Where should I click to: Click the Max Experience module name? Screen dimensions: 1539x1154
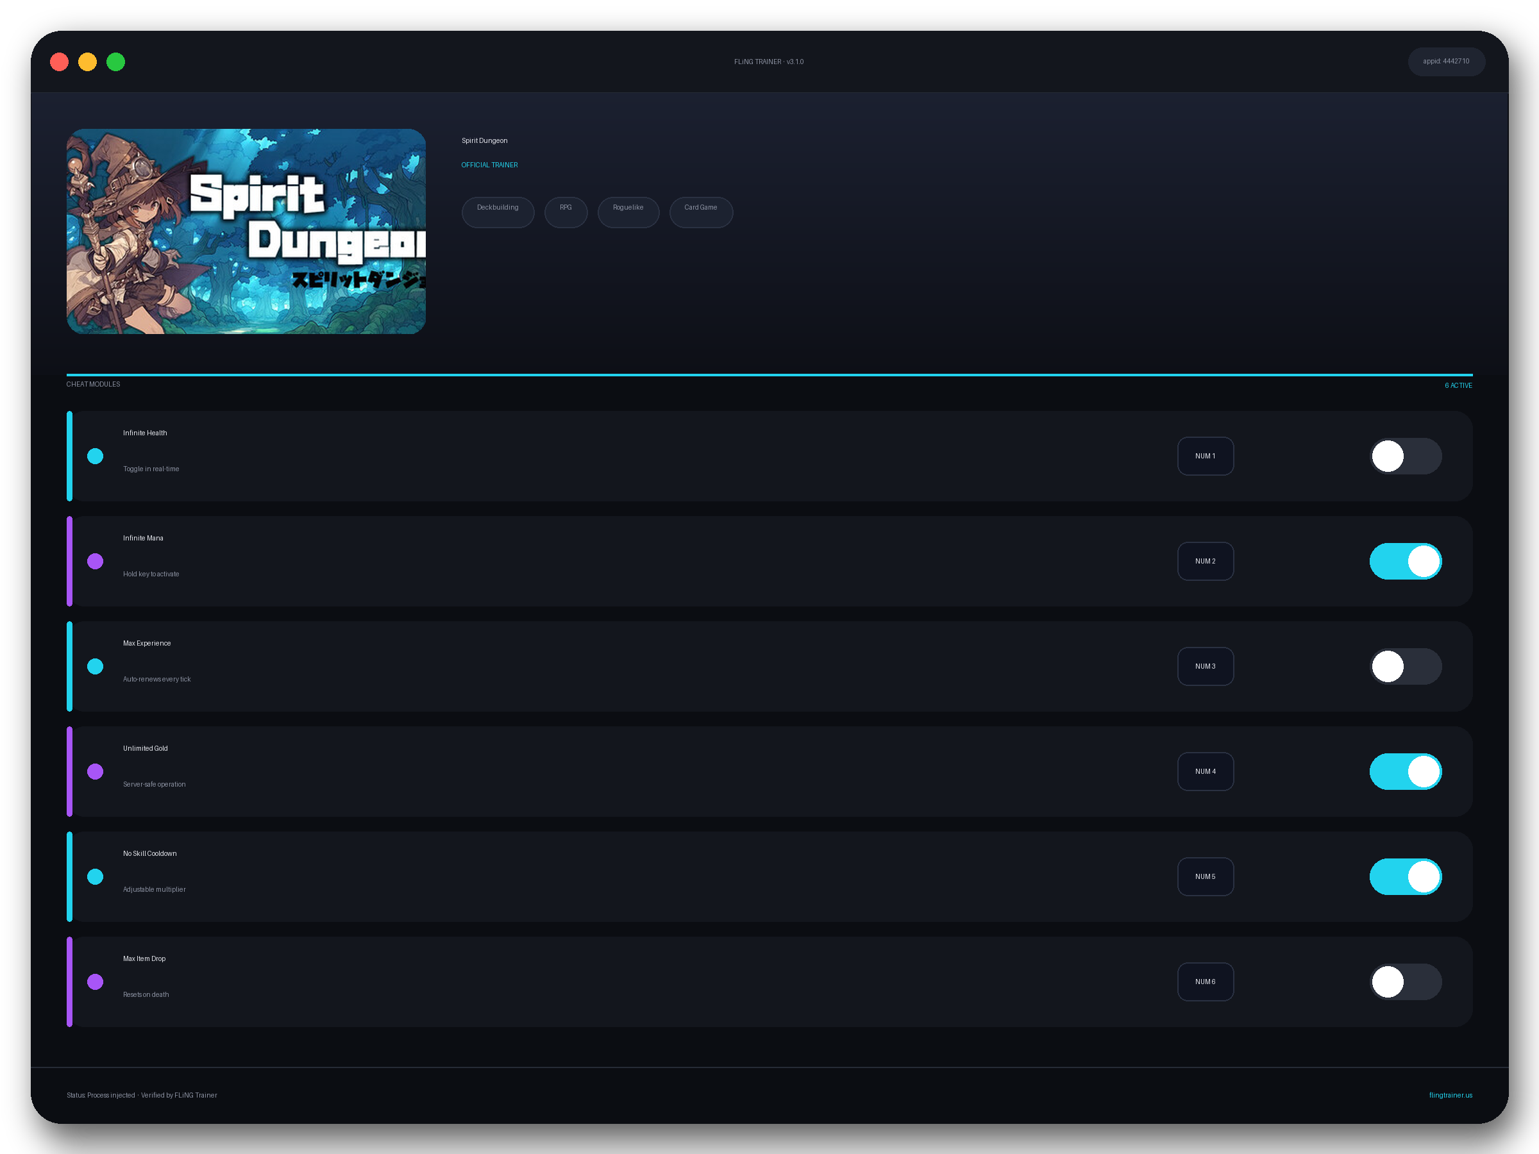pos(147,643)
